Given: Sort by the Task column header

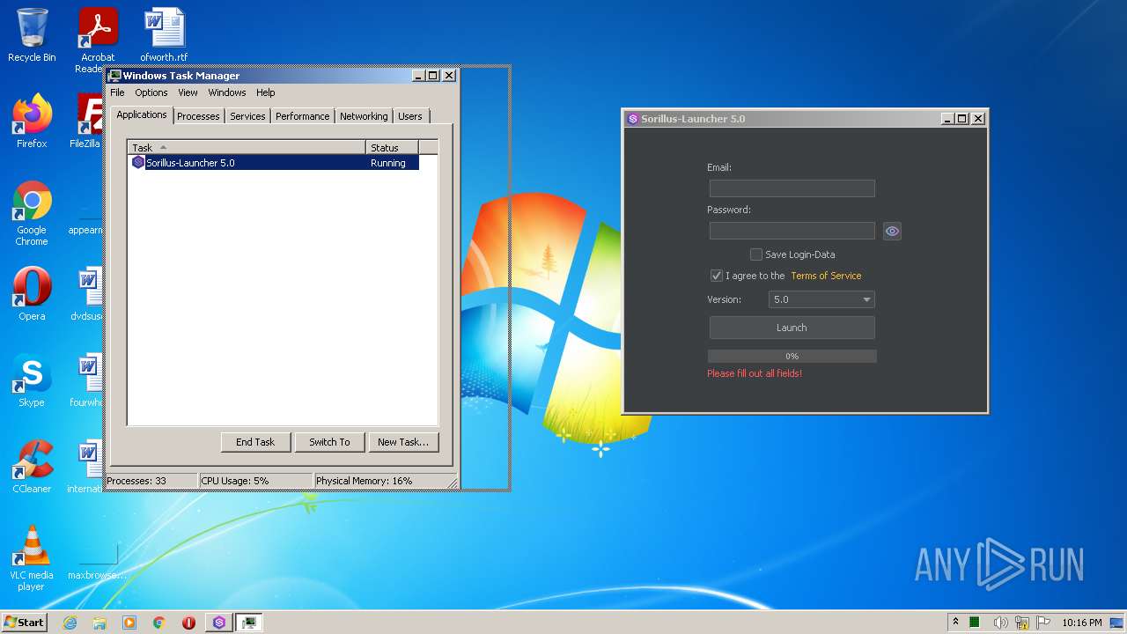Looking at the screenshot, I should (x=247, y=148).
